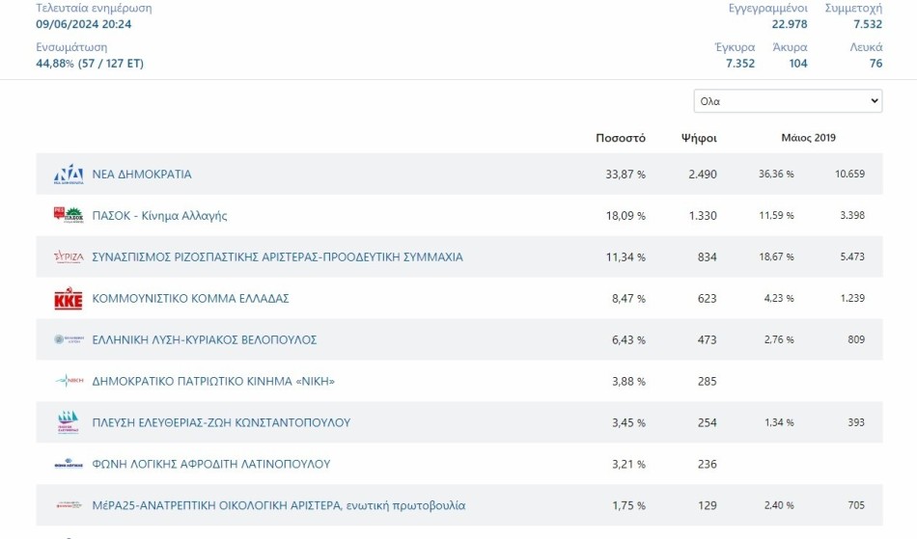Click the Νέα Δημοκρατία party logo
The width and height of the screenshot is (917, 539).
click(x=69, y=174)
